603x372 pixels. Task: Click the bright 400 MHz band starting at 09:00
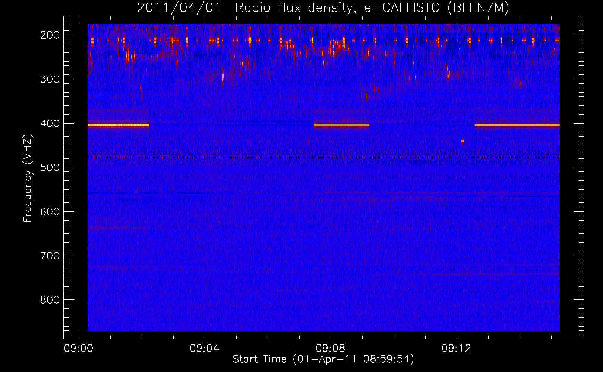click(118, 124)
